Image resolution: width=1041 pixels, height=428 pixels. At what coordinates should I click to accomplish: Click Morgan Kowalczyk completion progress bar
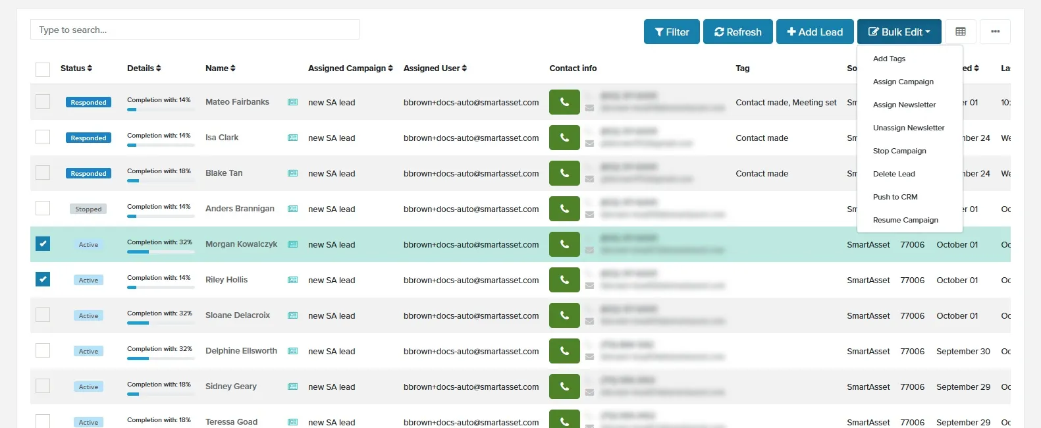pos(161,252)
